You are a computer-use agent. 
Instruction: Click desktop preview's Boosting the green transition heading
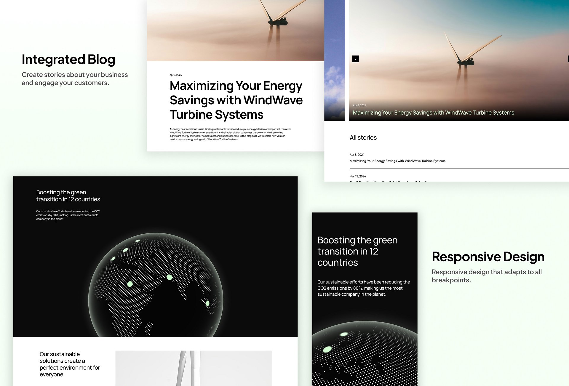point(68,196)
